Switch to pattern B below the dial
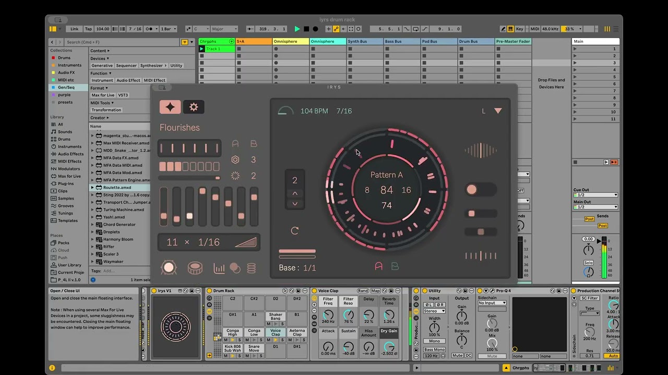The width and height of the screenshot is (668, 375). (395, 266)
